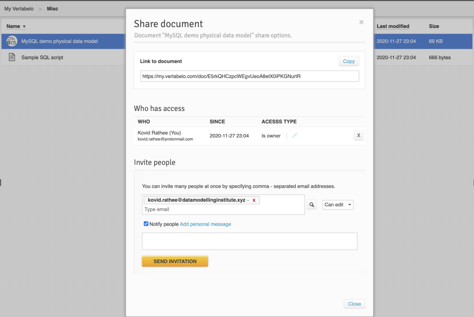Click Send Invitation button
Image resolution: width=474 pixels, height=317 pixels.
click(175, 262)
